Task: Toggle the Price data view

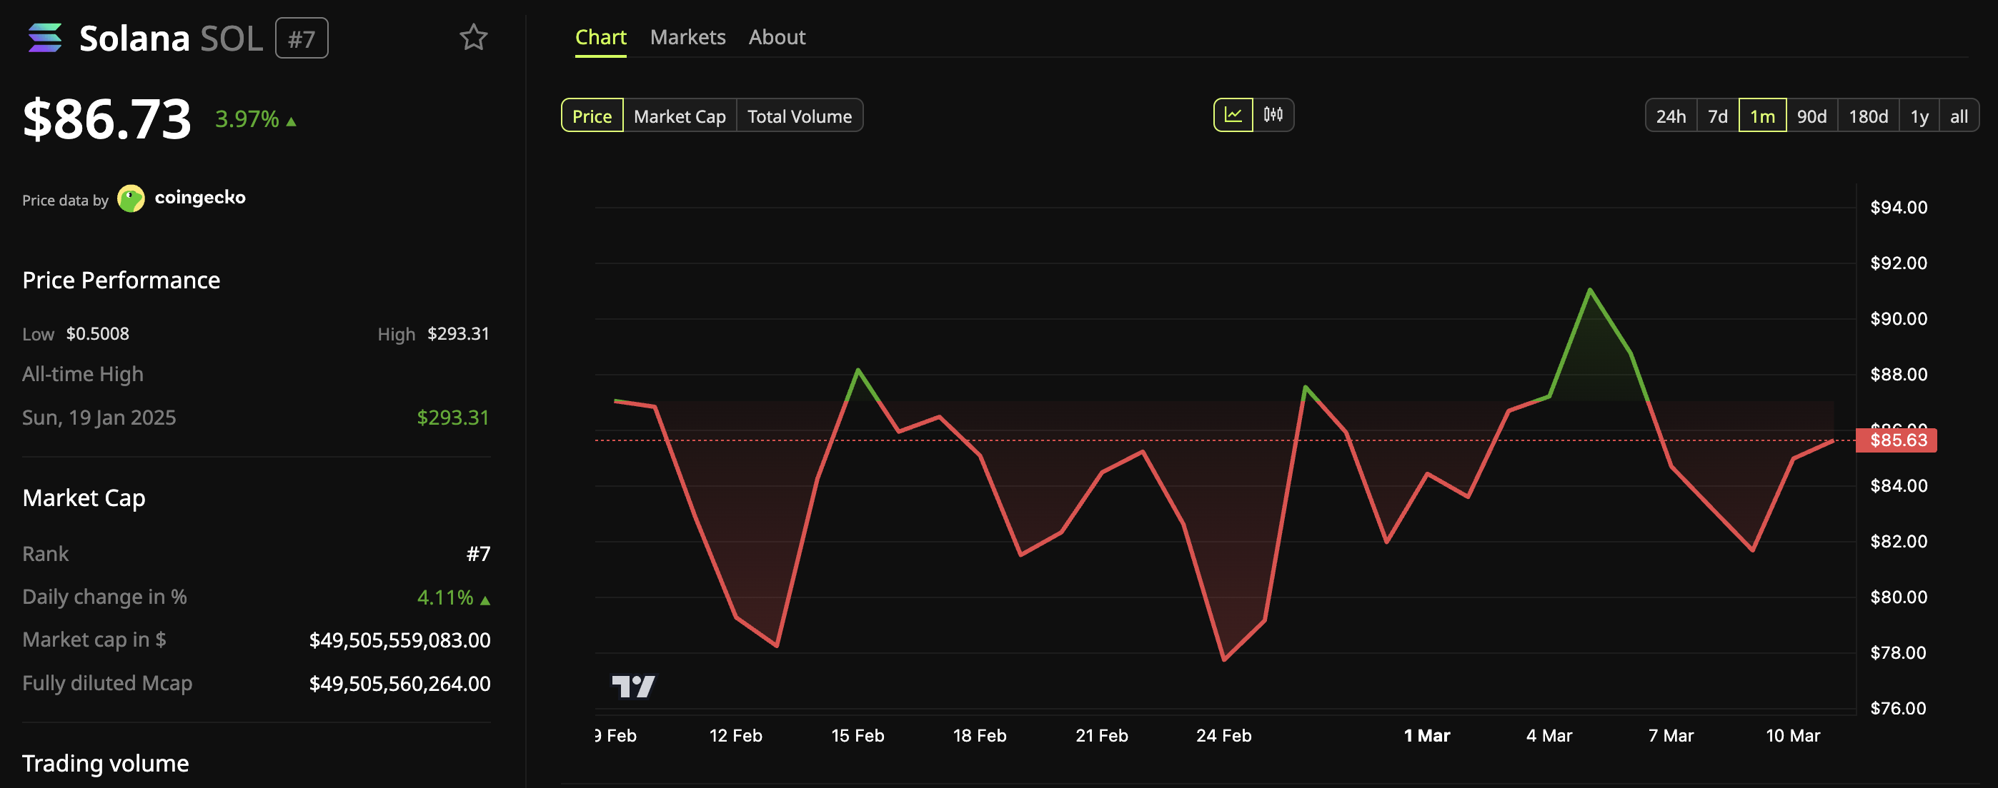Action: (592, 116)
